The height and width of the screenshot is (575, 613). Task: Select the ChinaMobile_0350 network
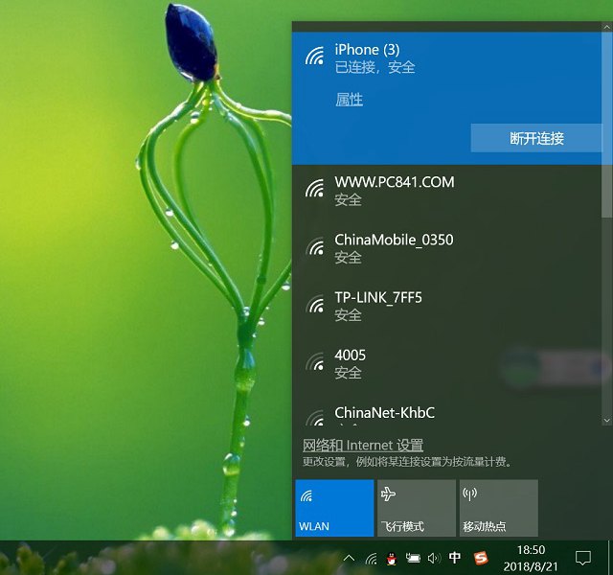point(394,247)
